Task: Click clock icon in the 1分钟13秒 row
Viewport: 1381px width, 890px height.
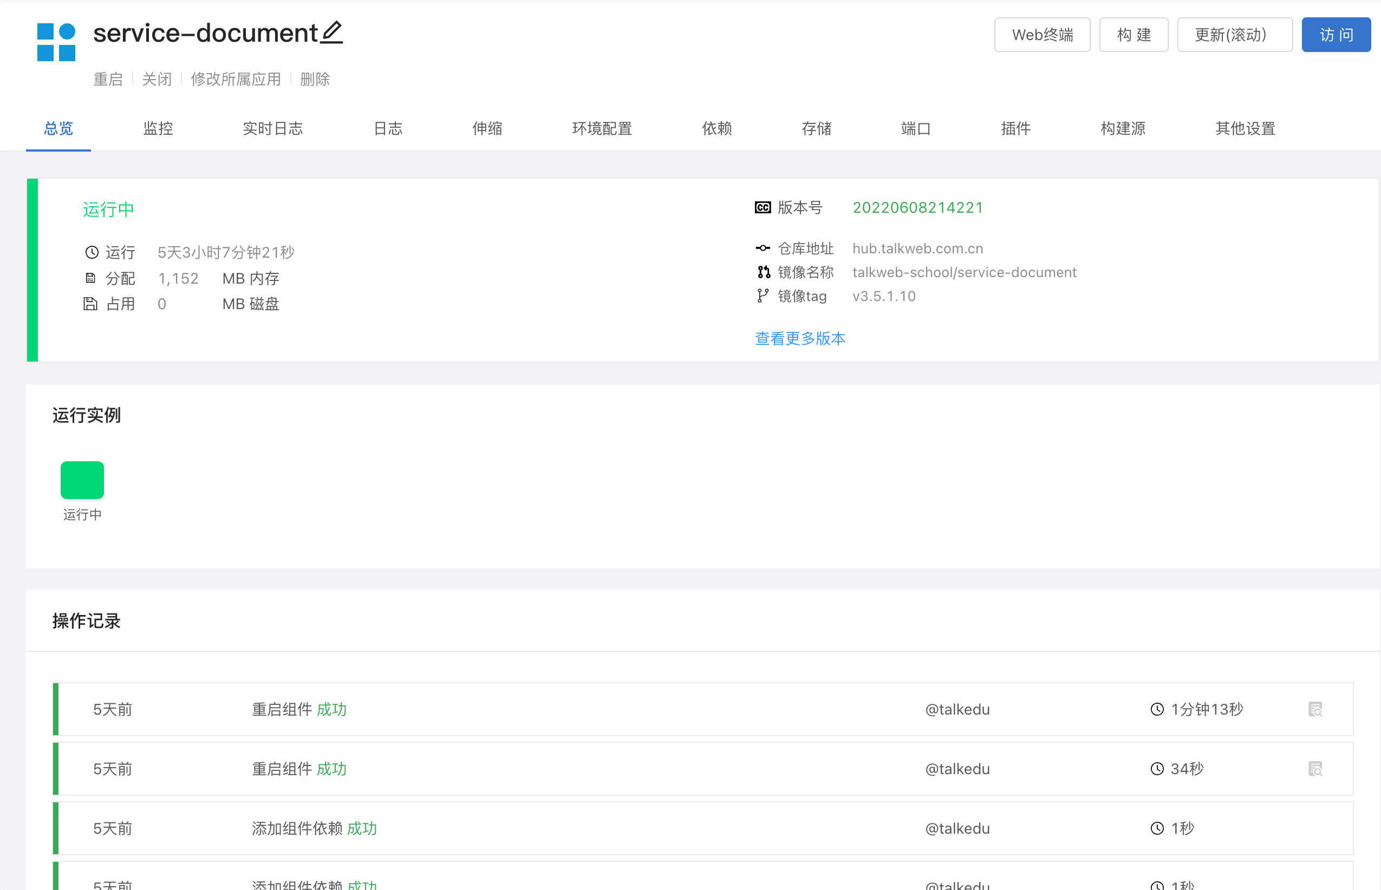Action: pyautogui.click(x=1157, y=709)
